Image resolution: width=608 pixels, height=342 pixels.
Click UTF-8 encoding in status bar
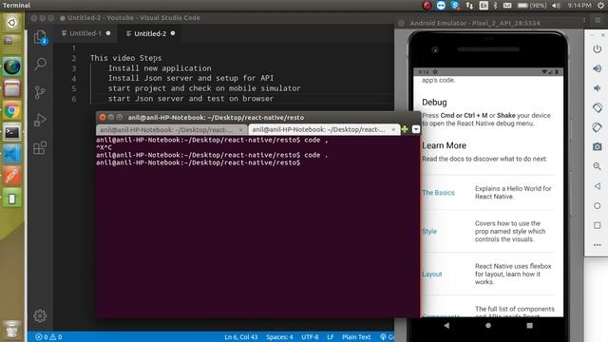pyautogui.click(x=310, y=337)
